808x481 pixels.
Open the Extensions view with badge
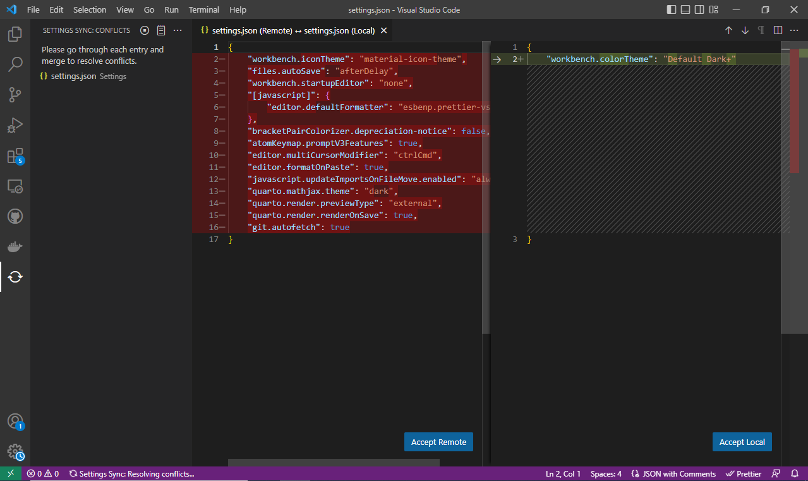[x=15, y=156]
